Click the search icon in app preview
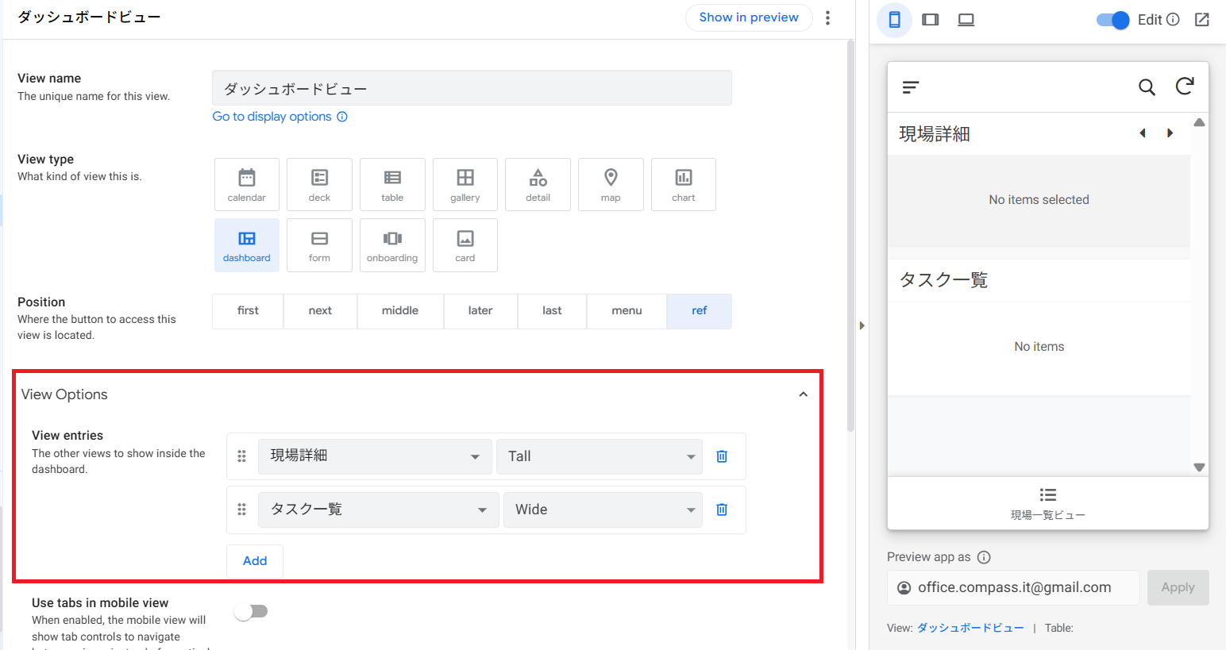Screen dimensions: 1226x650 click(1146, 87)
